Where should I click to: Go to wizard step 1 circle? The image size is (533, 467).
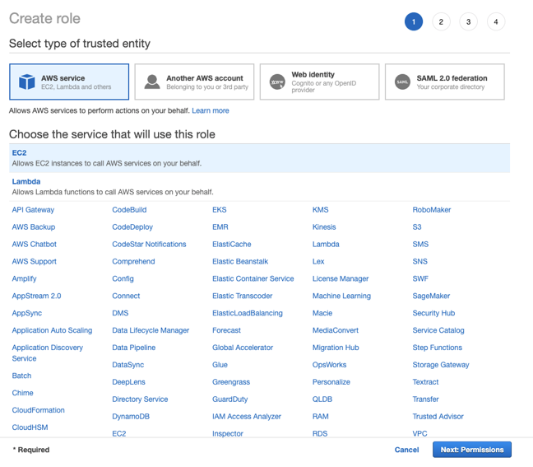click(414, 21)
